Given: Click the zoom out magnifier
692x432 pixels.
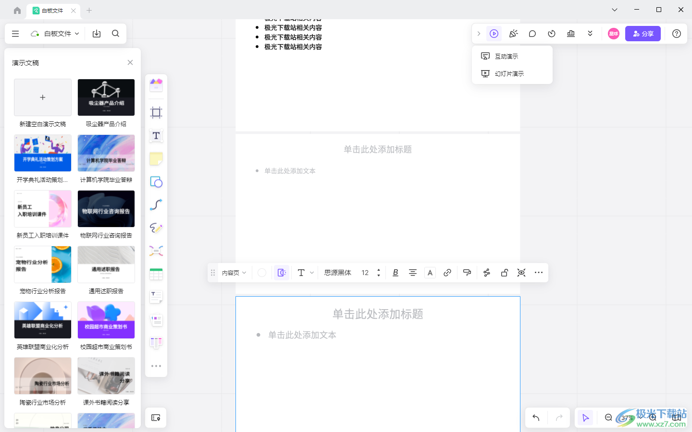Looking at the screenshot, I should click(608, 418).
